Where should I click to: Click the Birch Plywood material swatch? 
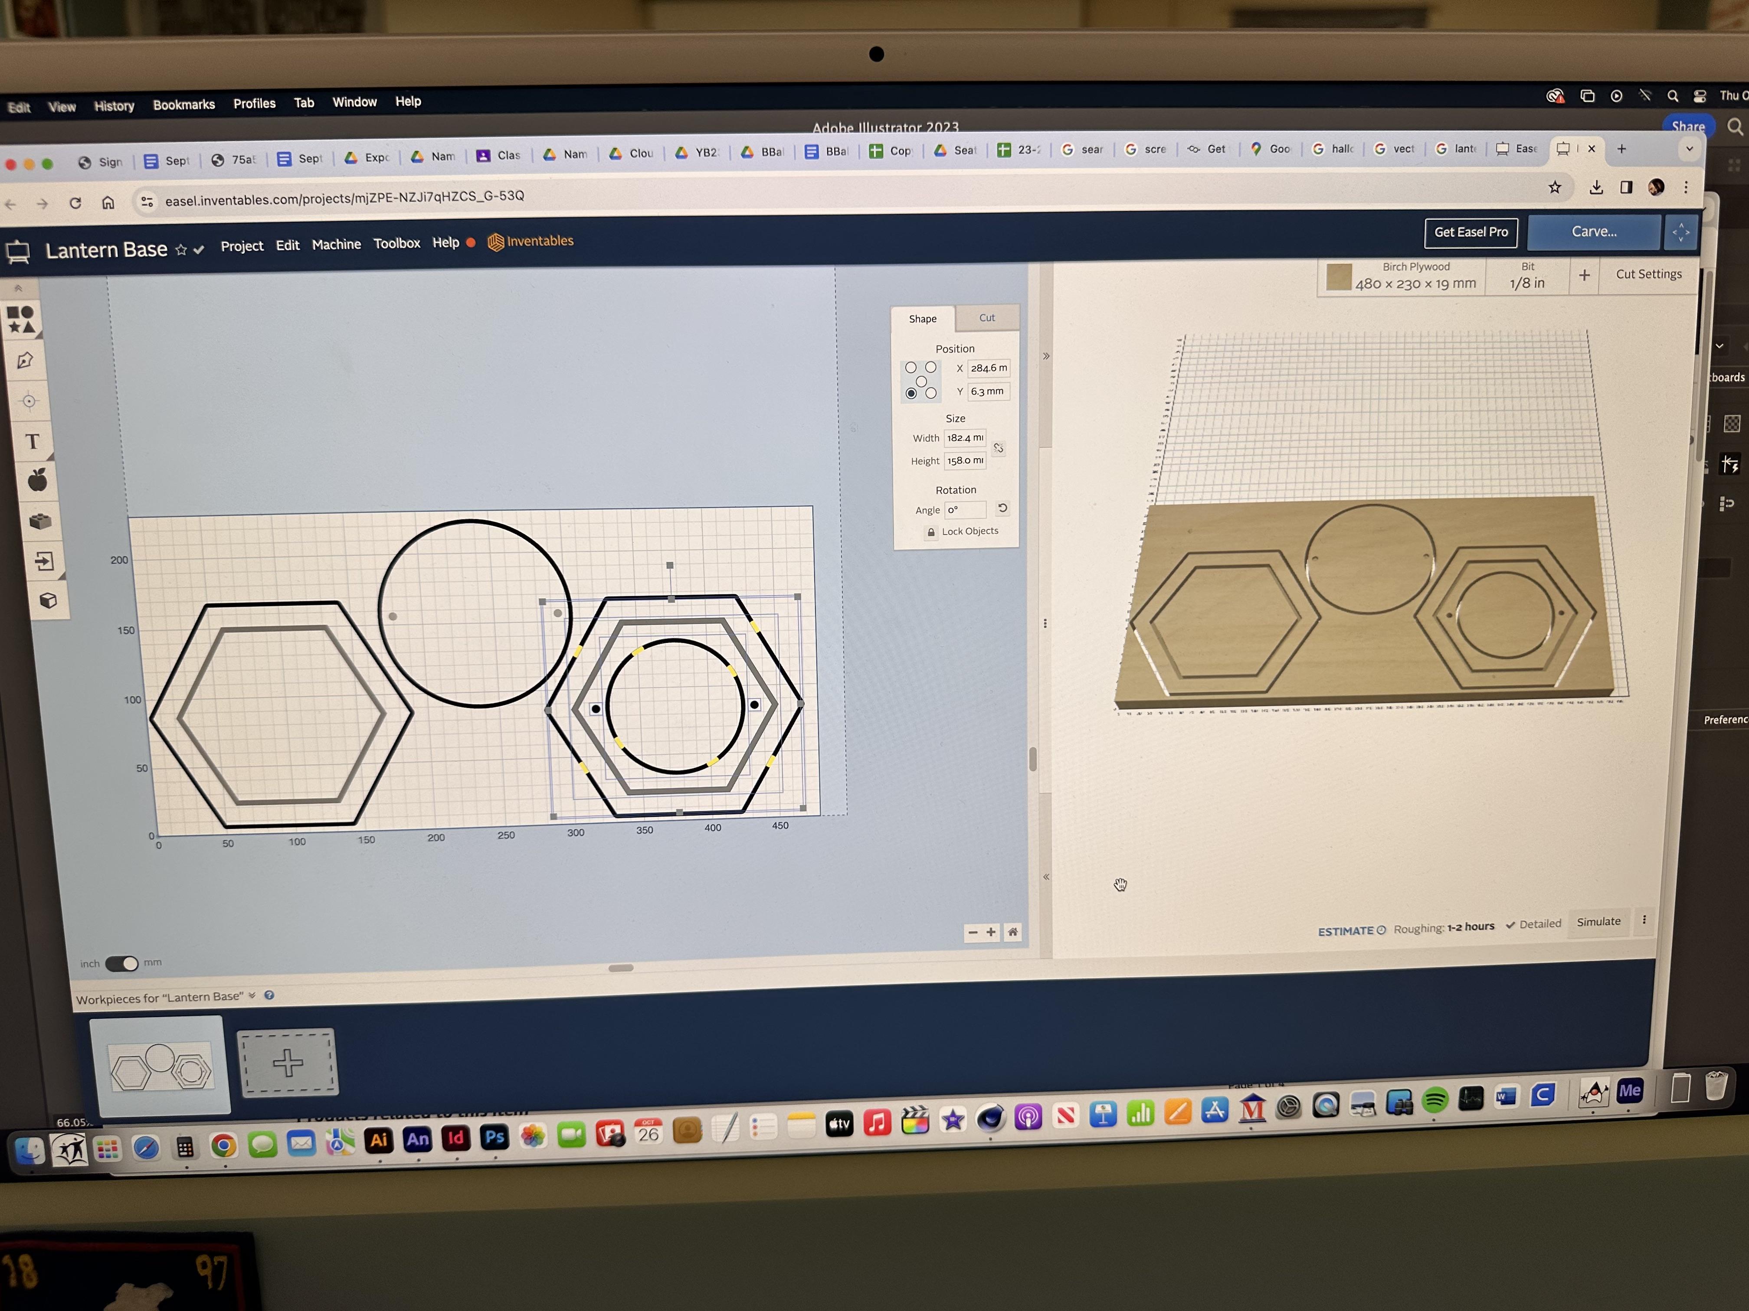click(1339, 277)
